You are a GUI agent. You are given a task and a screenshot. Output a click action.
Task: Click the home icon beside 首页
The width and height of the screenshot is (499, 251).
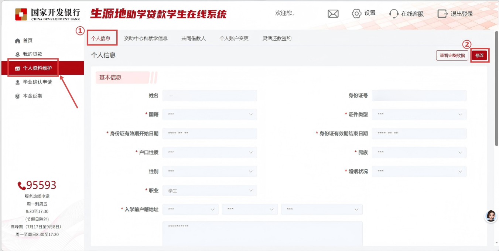17,41
